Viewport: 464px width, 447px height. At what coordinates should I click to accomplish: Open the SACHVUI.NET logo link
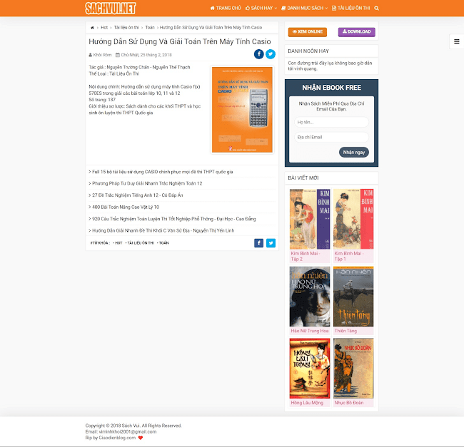tap(111, 9)
